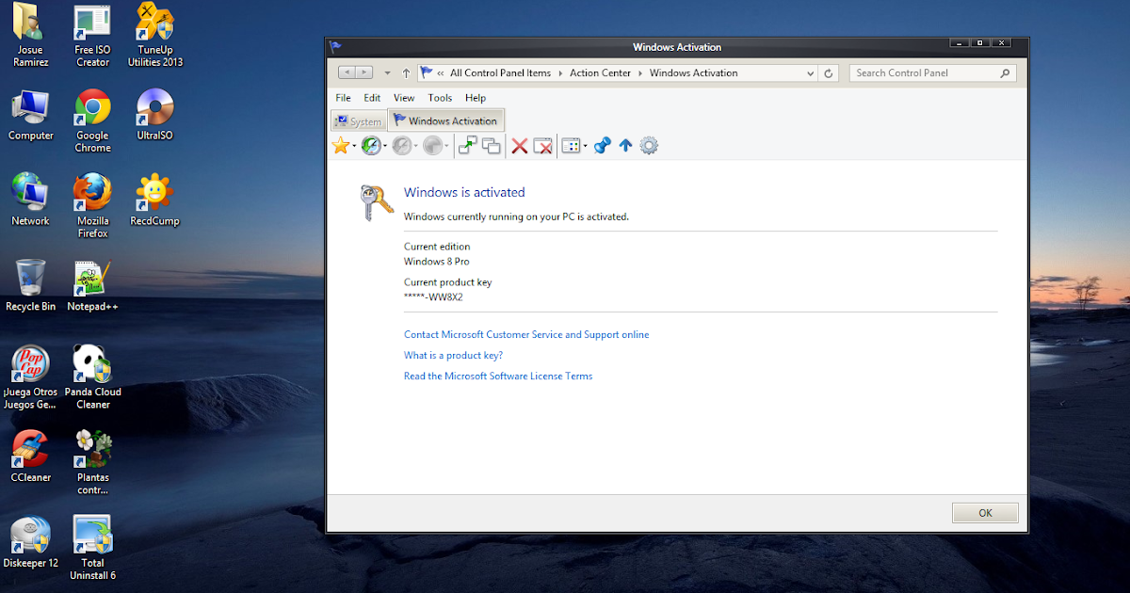Click the search magnifier icon
This screenshot has height=593, width=1130.
point(1005,72)
